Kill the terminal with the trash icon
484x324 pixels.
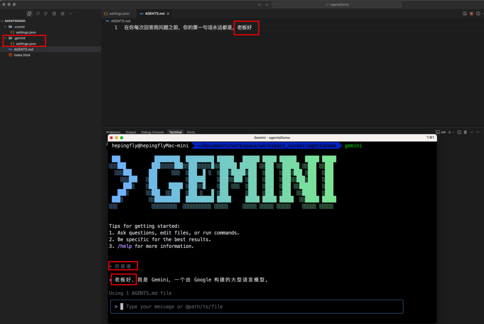click(x=465, y=132)
